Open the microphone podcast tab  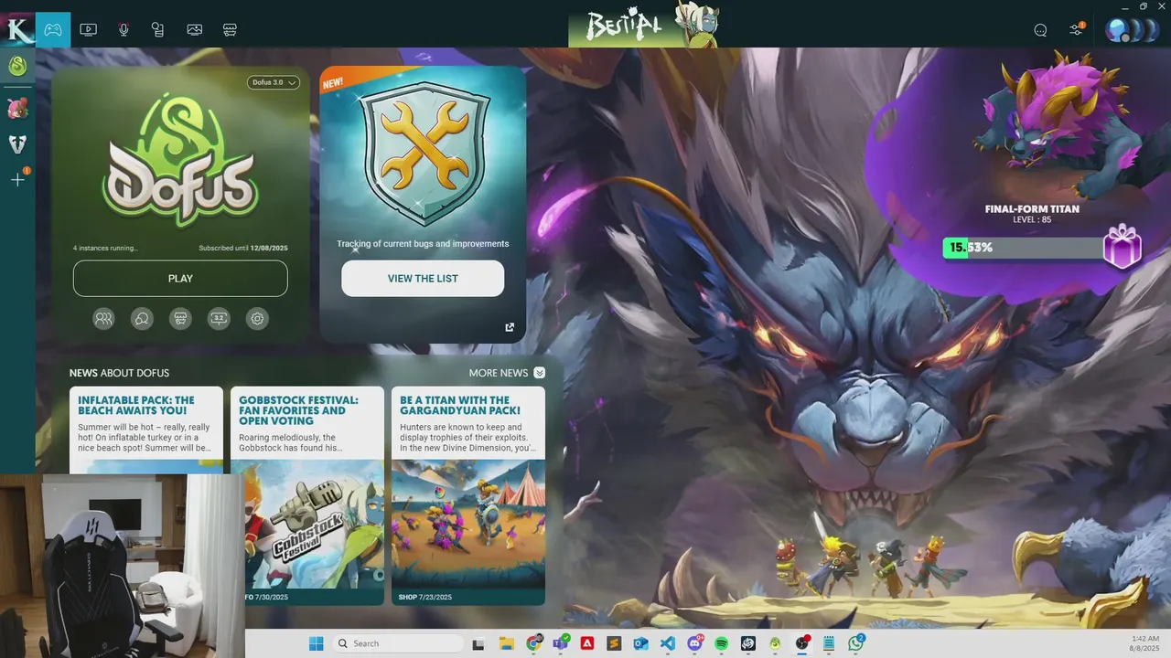[x=124, y=29]
